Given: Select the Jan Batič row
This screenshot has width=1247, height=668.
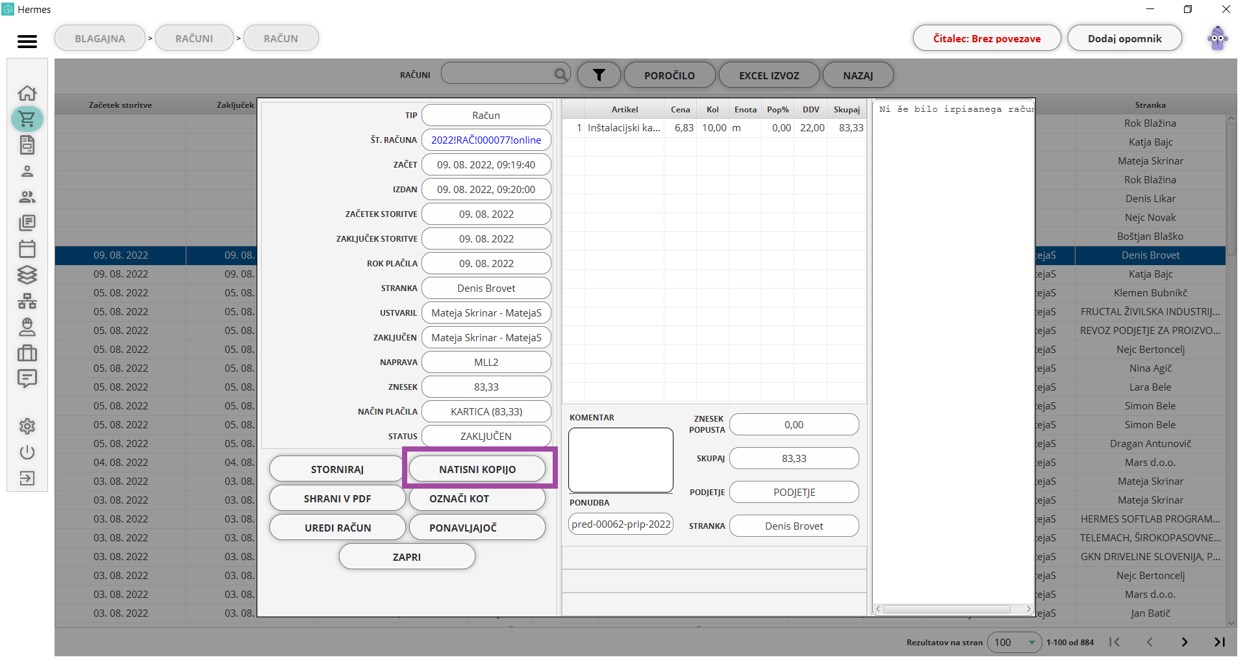Looking at the screenshot, I should coord(1150,613).
